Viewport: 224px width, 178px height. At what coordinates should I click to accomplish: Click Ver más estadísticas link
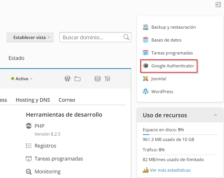[170, 170]
